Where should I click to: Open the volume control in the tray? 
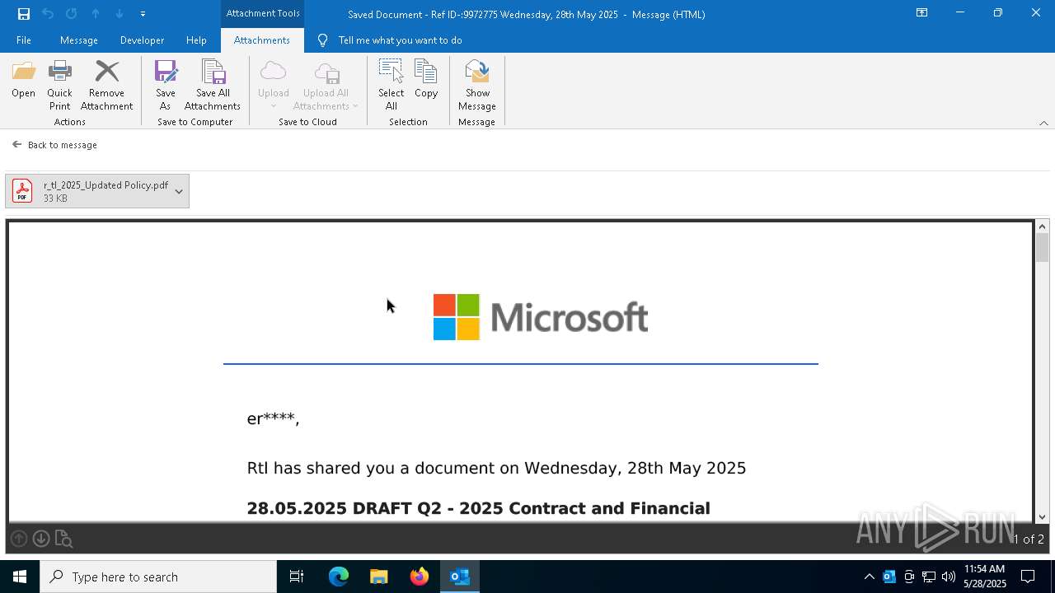coord(949,577)
